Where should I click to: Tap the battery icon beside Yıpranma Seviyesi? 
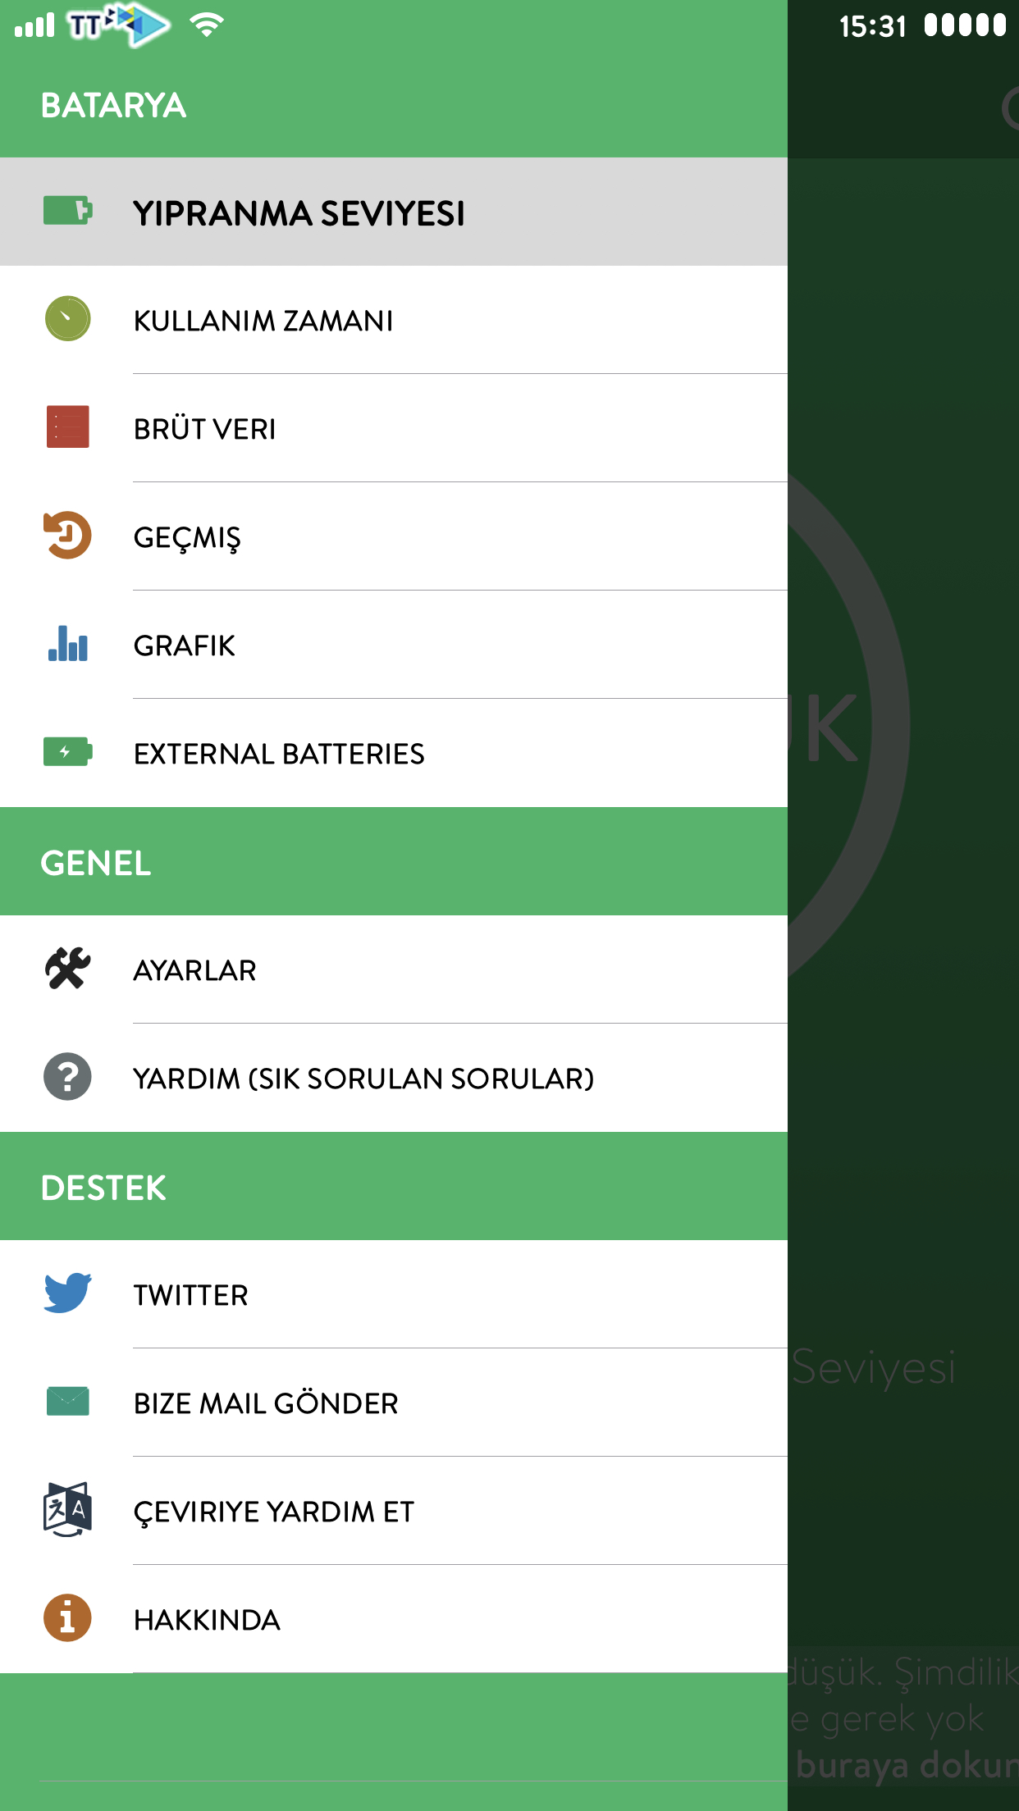coord(67,211)
